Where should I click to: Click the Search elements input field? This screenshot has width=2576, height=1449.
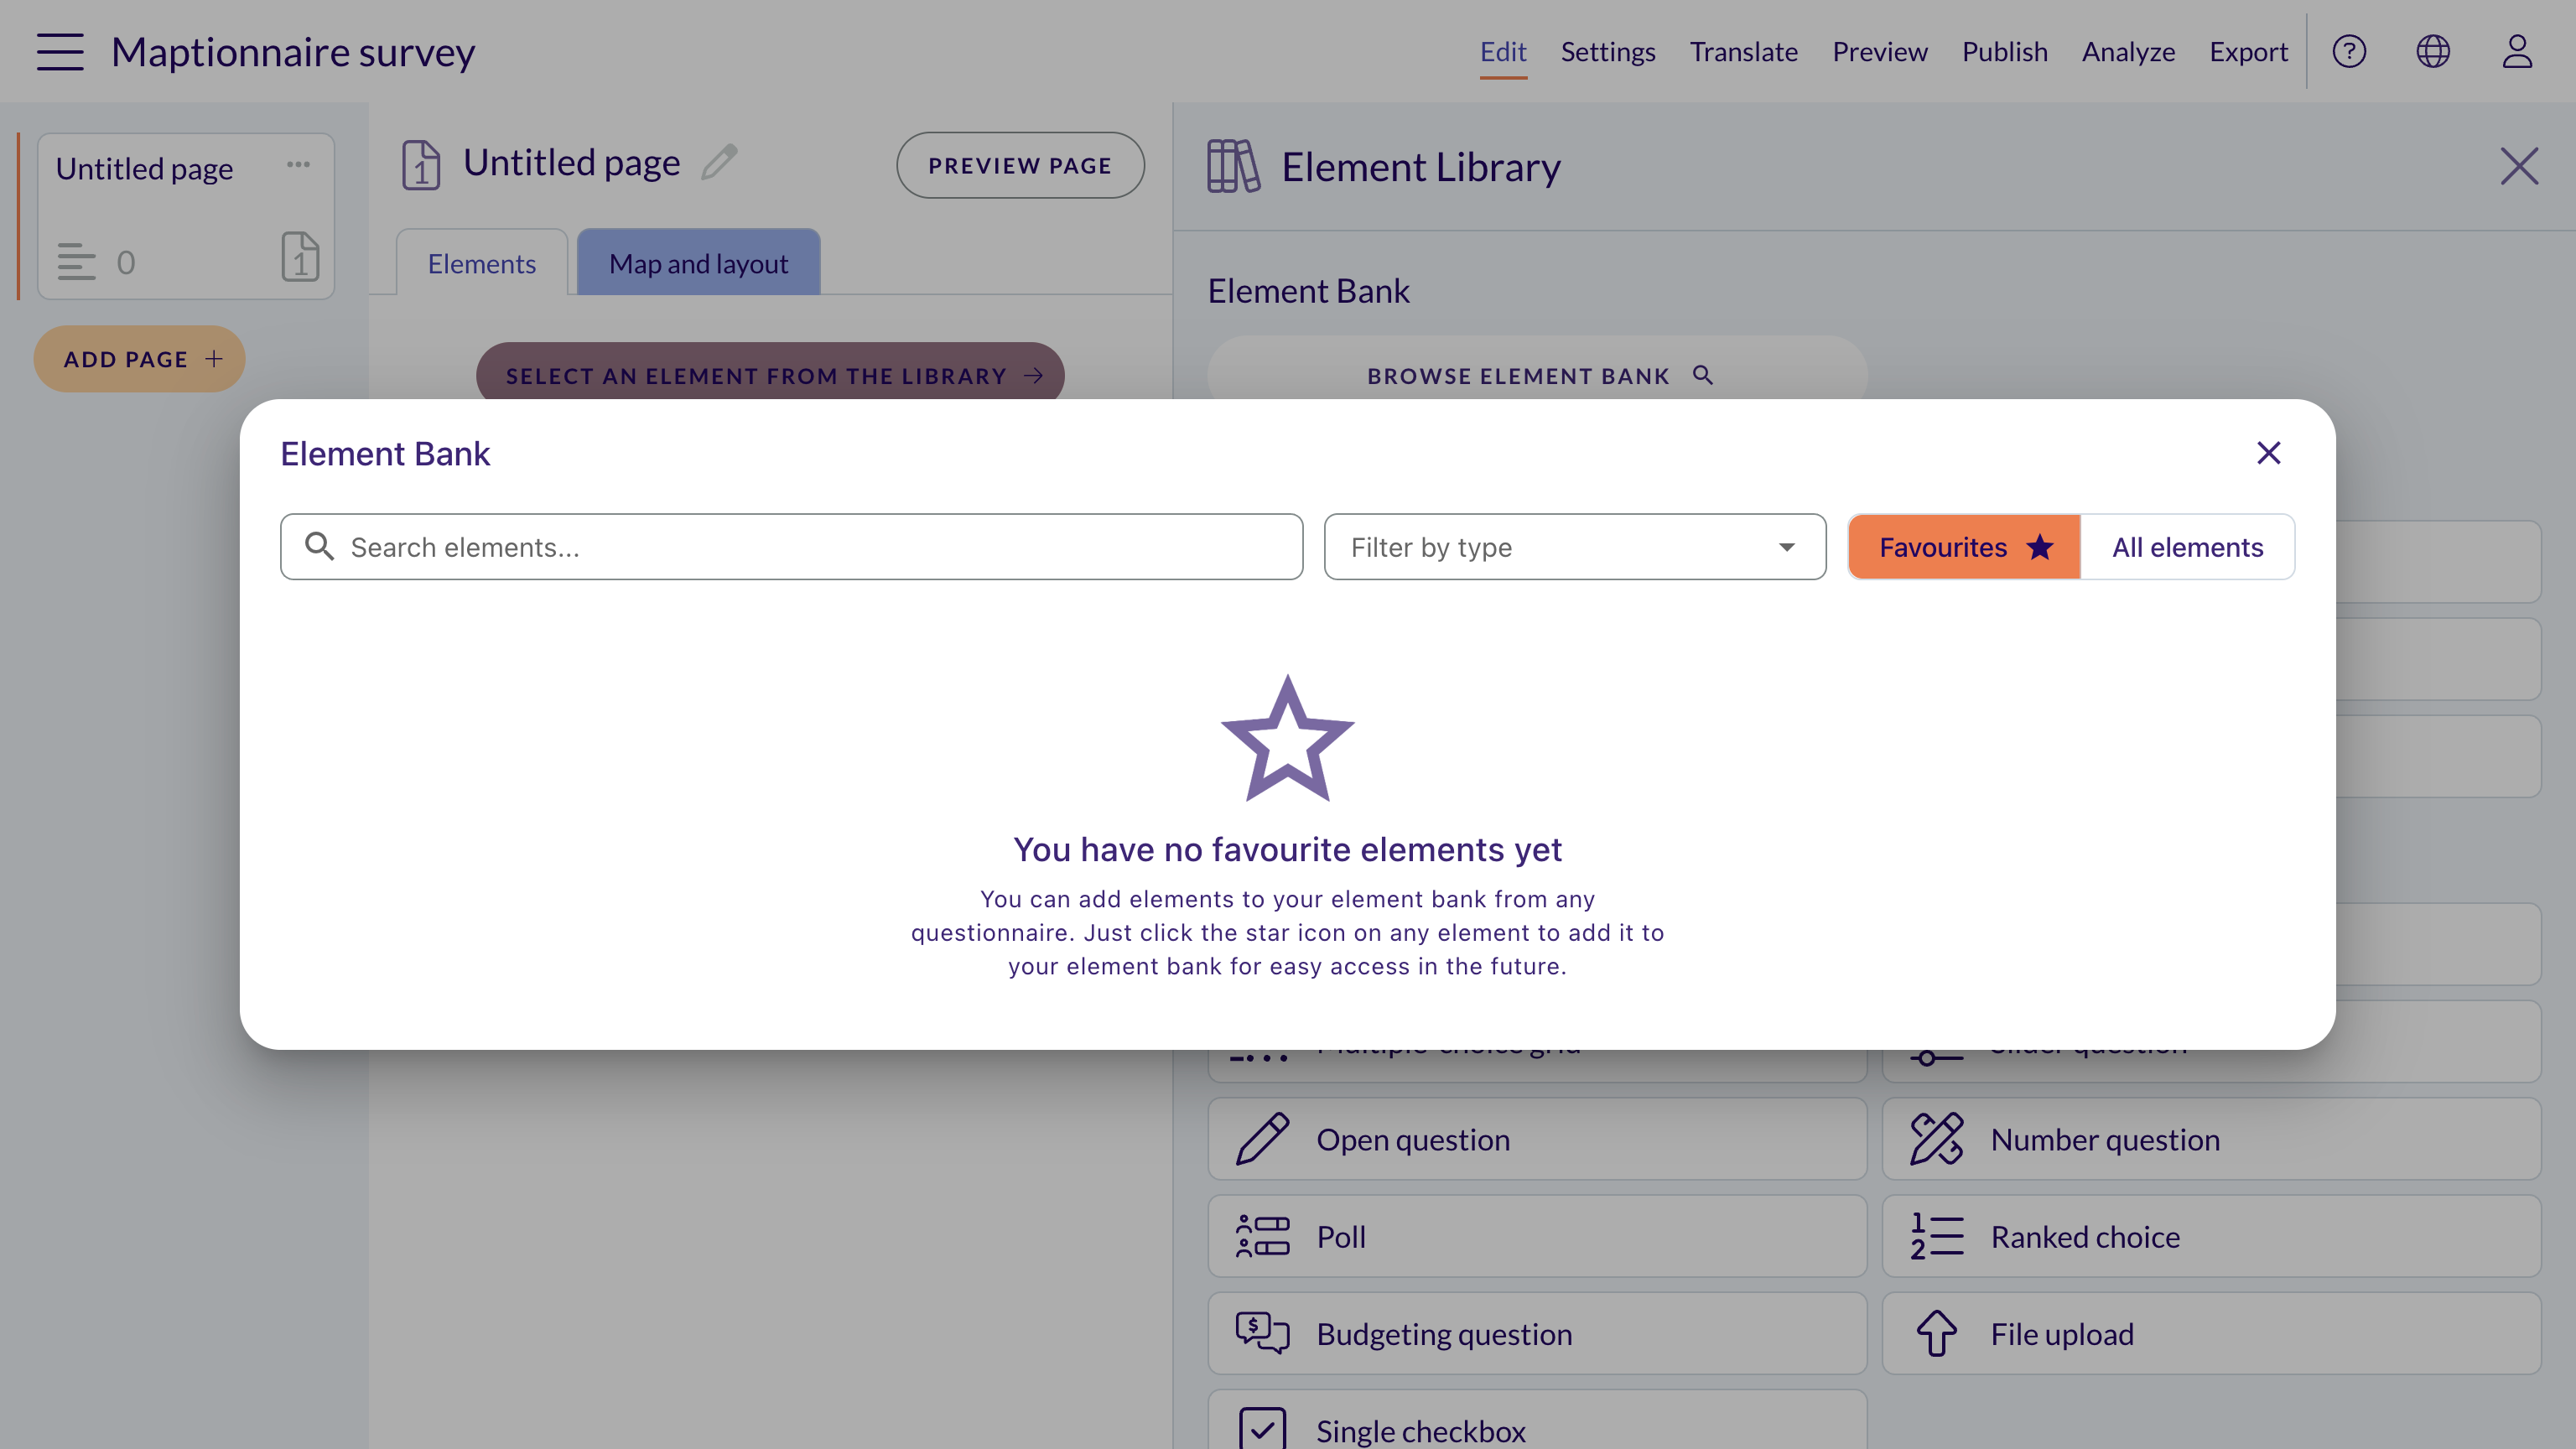791,547
